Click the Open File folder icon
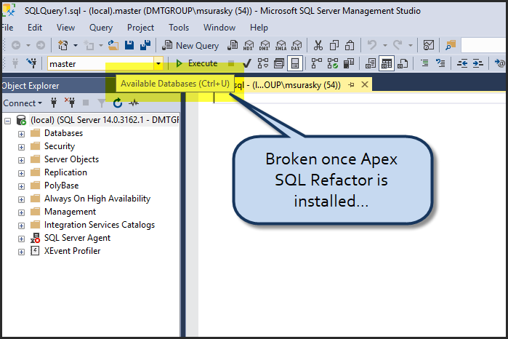The image size is (508, 339). [113, 45]
